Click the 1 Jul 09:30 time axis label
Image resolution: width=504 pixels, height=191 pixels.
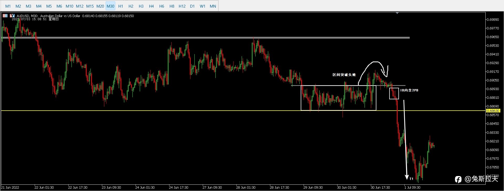412,187
